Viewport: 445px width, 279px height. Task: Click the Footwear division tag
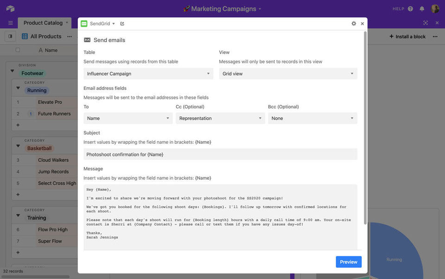point(32,73)
